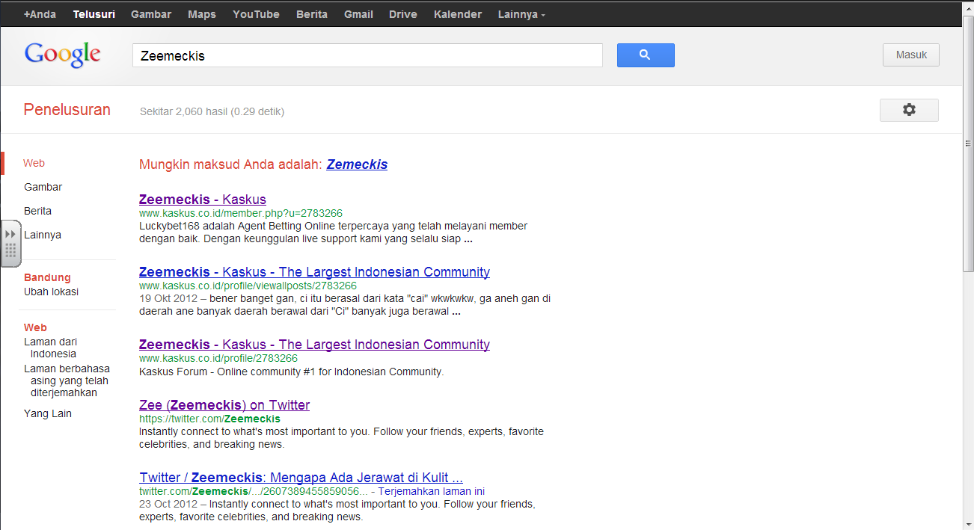Select the Gambar filter in sidebar
Image resolution: width=974 pixels, height=530 pixels.
tap(43, 187)
